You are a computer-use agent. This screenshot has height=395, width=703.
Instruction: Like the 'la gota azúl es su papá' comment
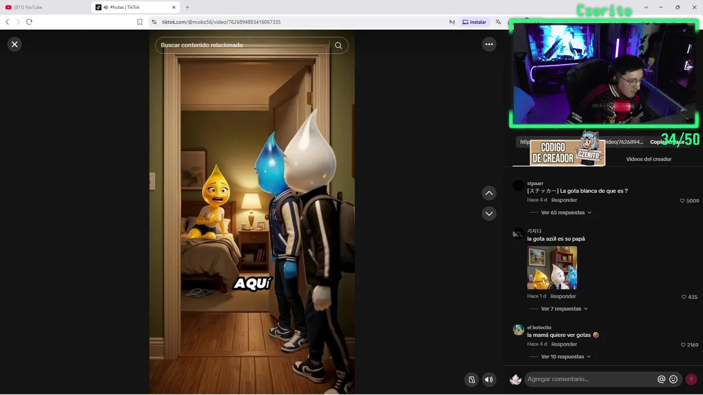[x=684, y=297]
